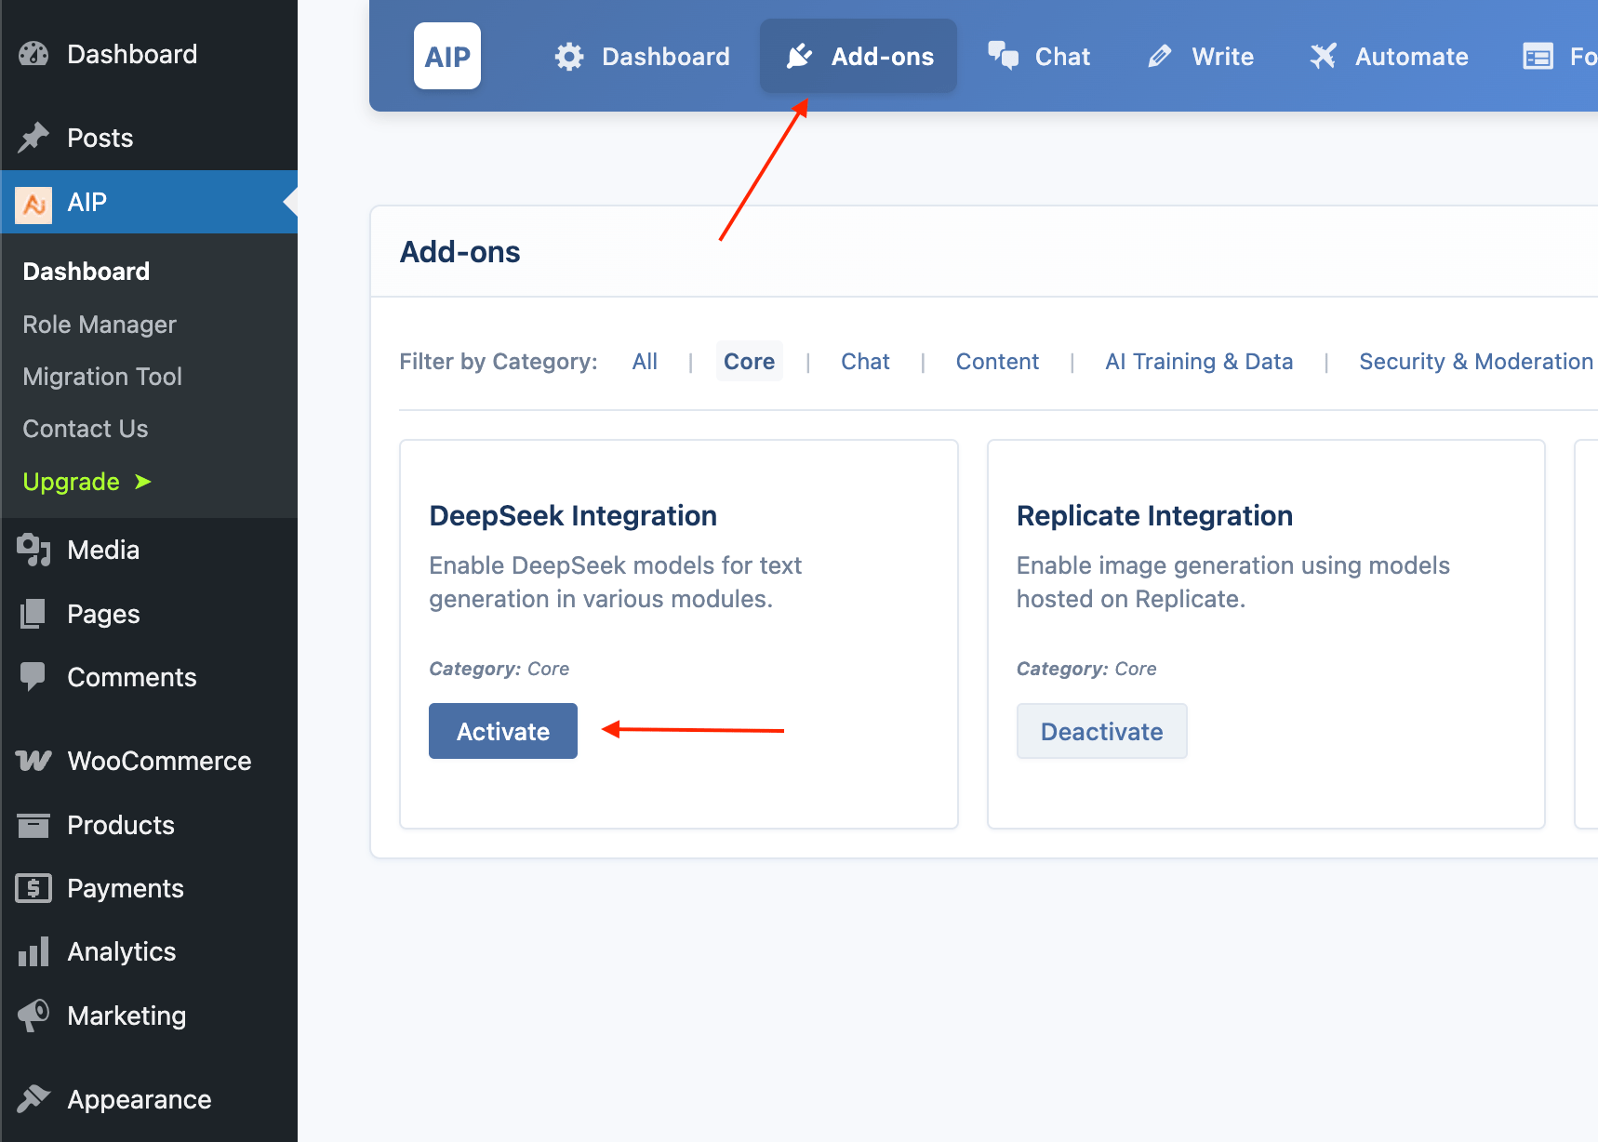The width and height of the screenshot is (1598, 1142).
Task: Click 'Category: Core' on the DeepSeek card
Action: tap(499, 669)
